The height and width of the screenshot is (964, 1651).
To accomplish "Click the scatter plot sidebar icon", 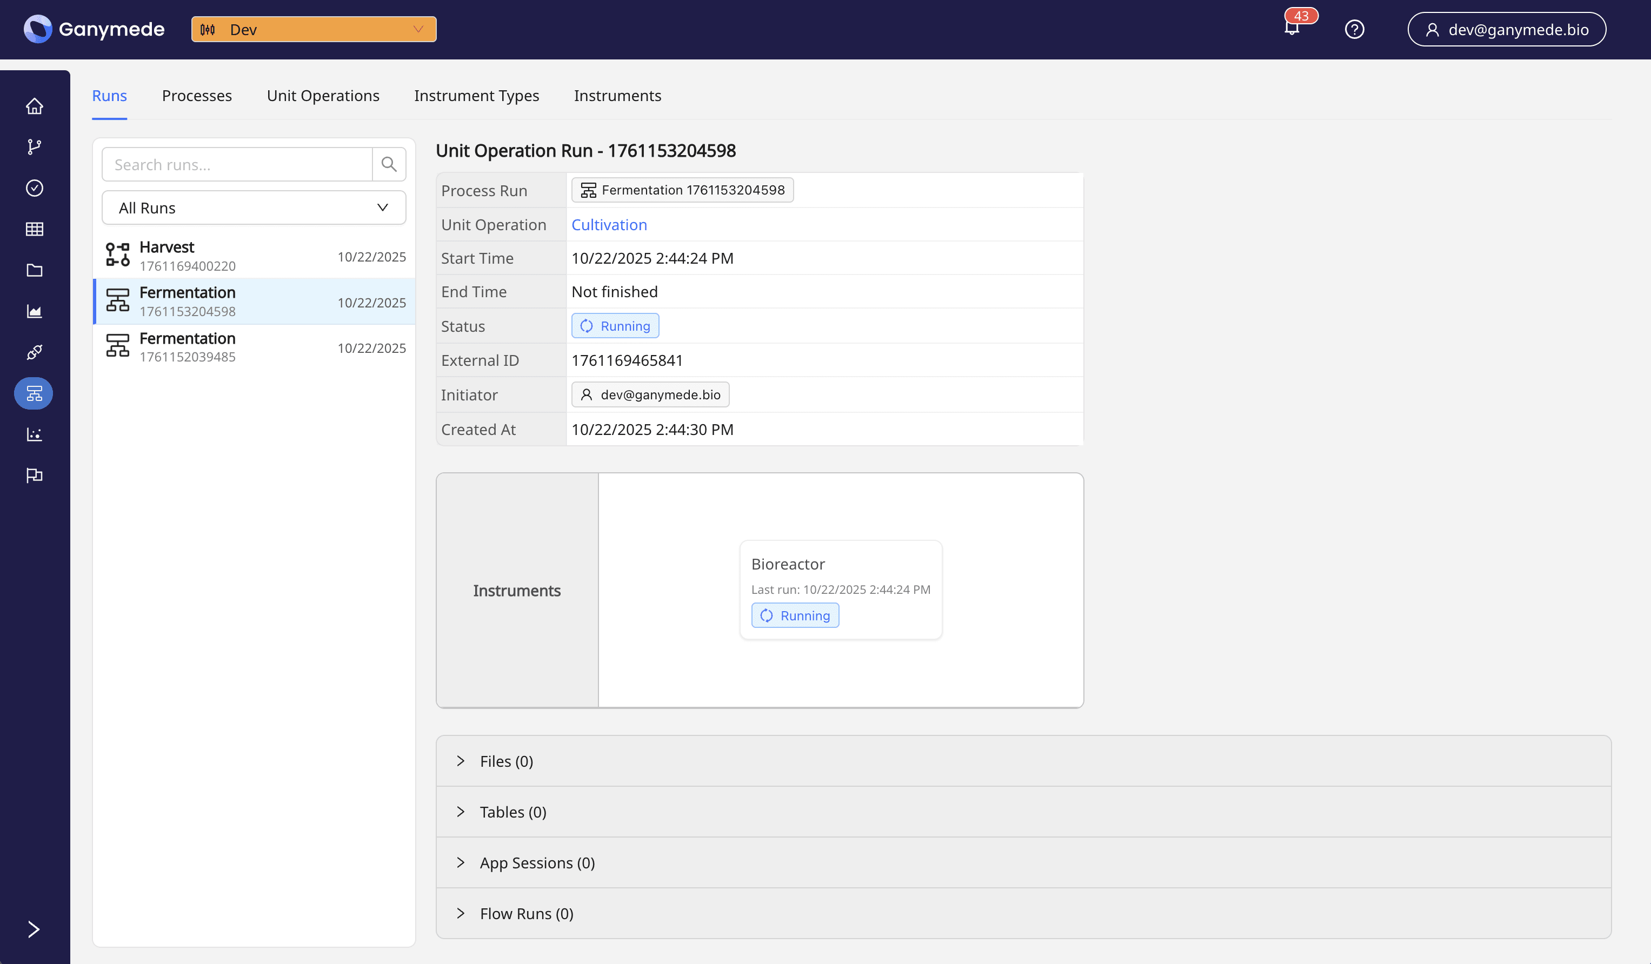I will [34, 434].
